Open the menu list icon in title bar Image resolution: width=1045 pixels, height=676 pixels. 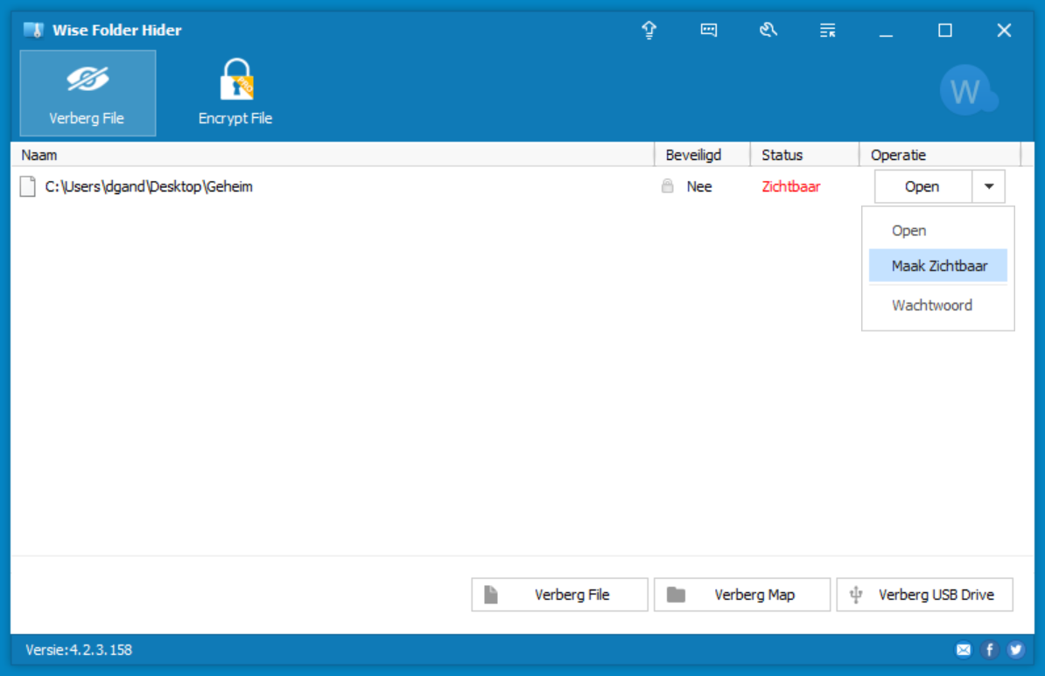(827, 30)
